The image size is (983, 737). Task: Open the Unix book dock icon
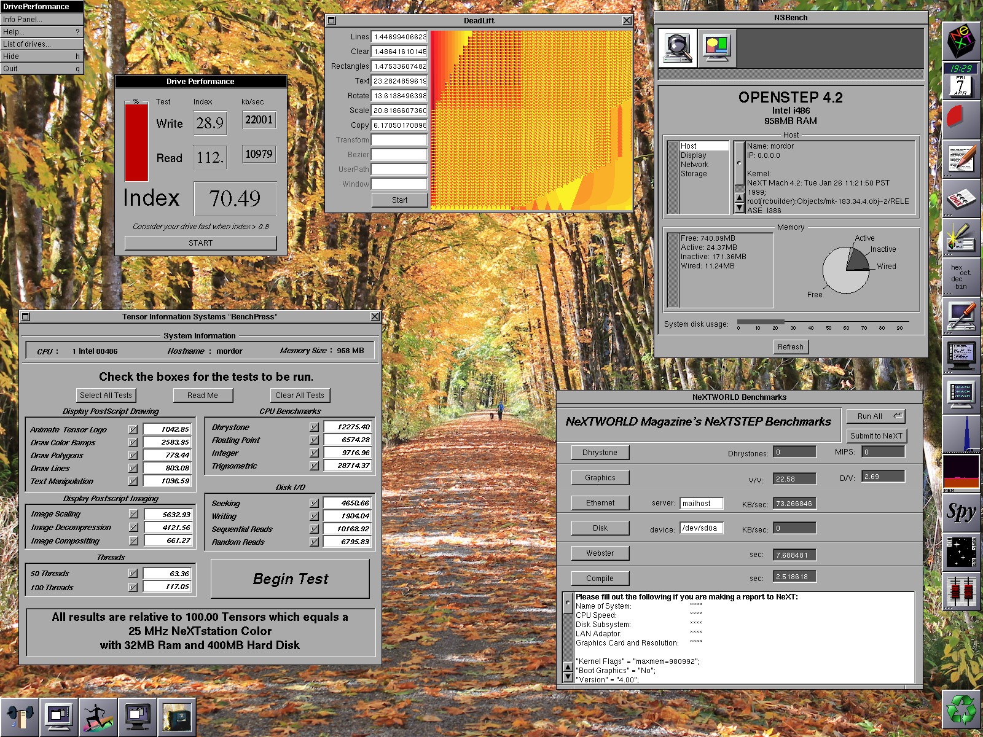coord(961,198)
